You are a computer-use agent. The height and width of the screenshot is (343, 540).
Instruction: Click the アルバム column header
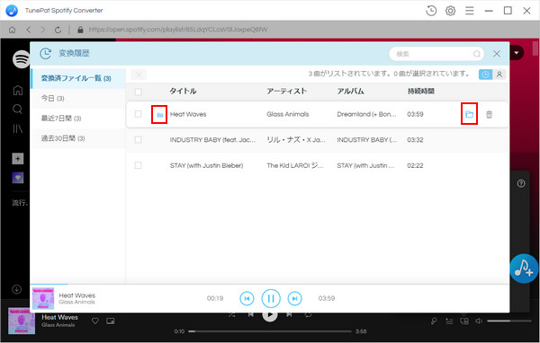point(350,91)
